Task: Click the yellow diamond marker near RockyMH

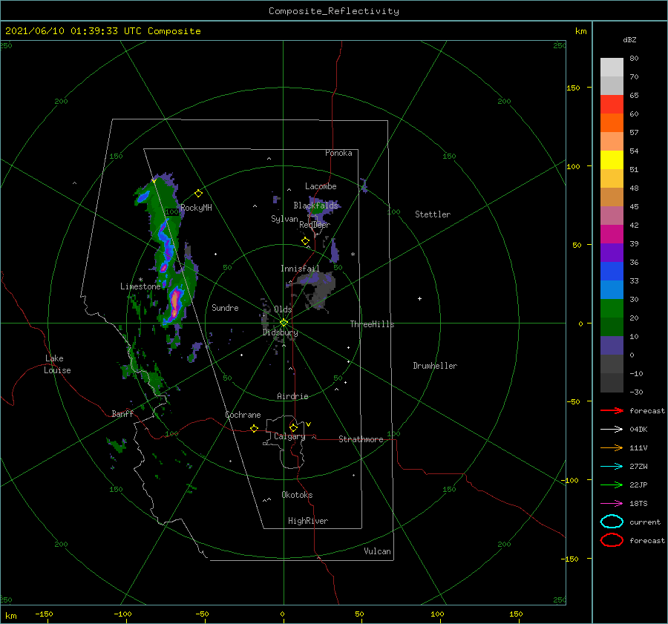Action: pos(198,194)
